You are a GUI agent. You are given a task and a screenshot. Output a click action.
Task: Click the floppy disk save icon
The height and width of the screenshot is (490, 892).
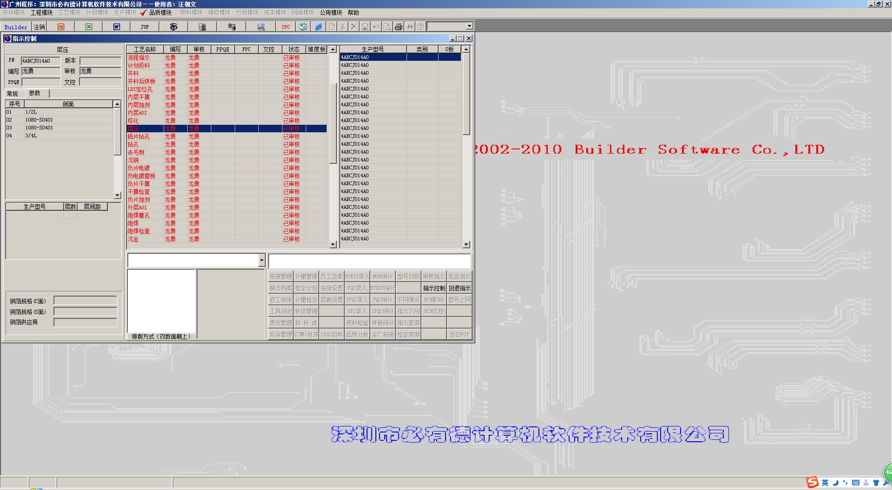pyautogui.click(x=365, y=27)
